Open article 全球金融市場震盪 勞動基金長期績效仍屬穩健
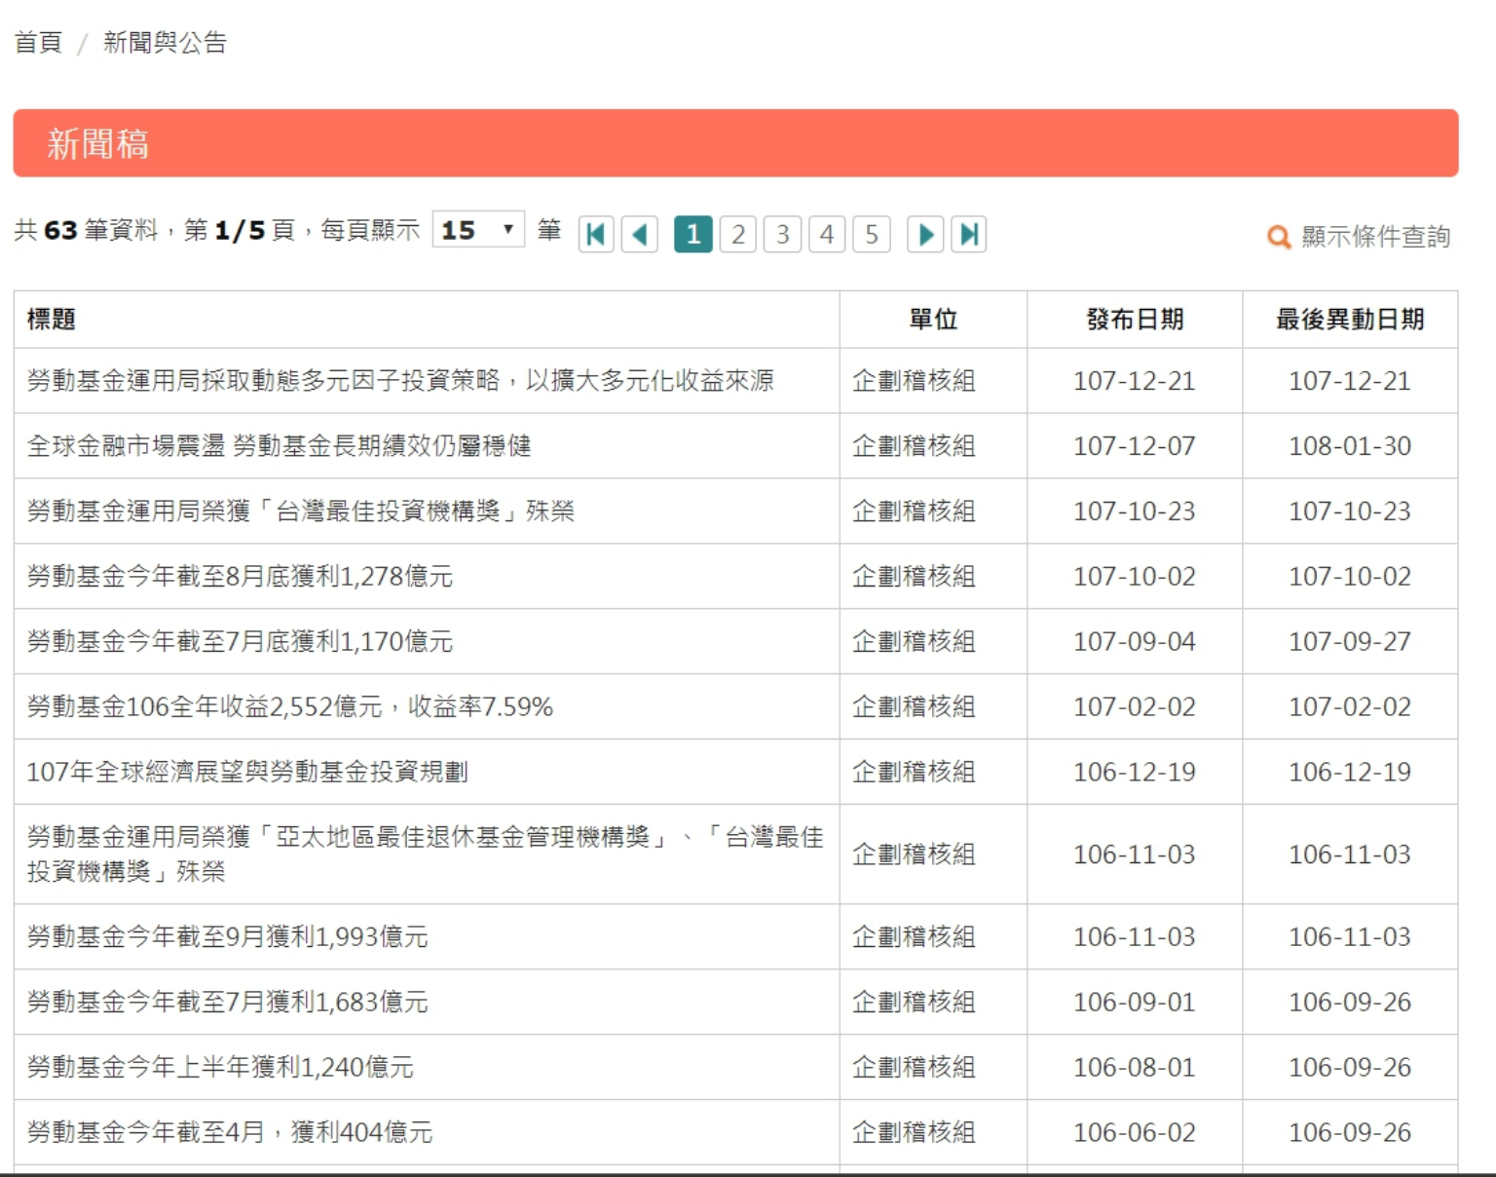The width and height of the screenshot is (1496, 1177). 279,446
